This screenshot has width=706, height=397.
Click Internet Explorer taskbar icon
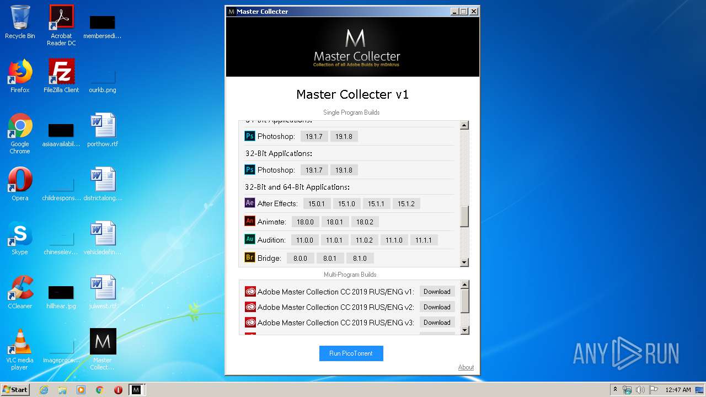click(x=44, y=390)
